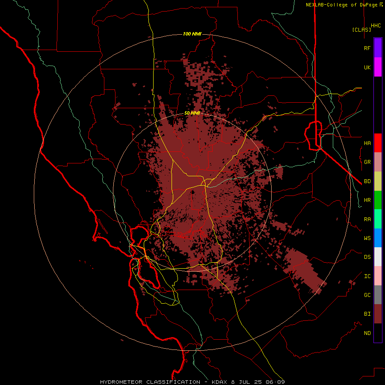Select the GR pinkish legend swatch
Viewport: 385px width, 385px height.
(x=378, y=162)
